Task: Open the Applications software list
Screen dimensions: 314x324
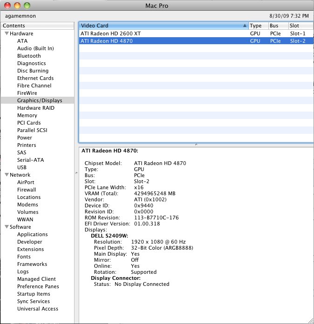Action: (x=33, y=234)
